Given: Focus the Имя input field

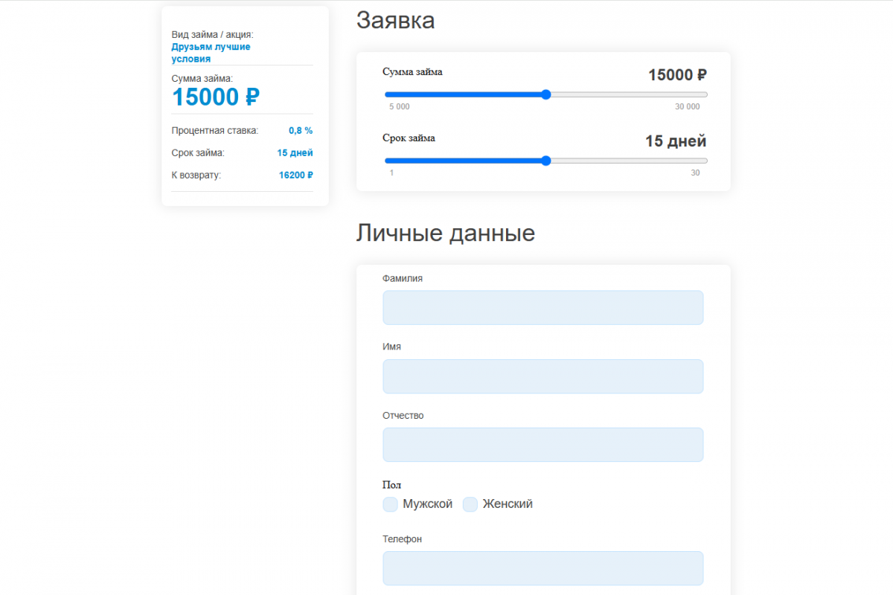Looking at the screenshot, I should 543,376.
